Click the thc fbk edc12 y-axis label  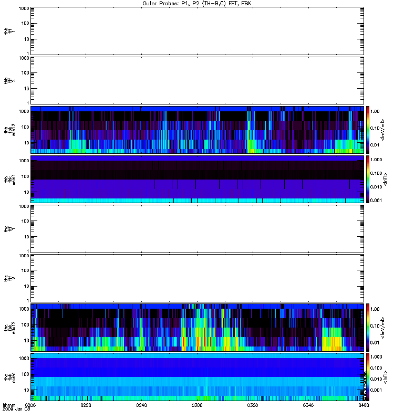[10, 327]
